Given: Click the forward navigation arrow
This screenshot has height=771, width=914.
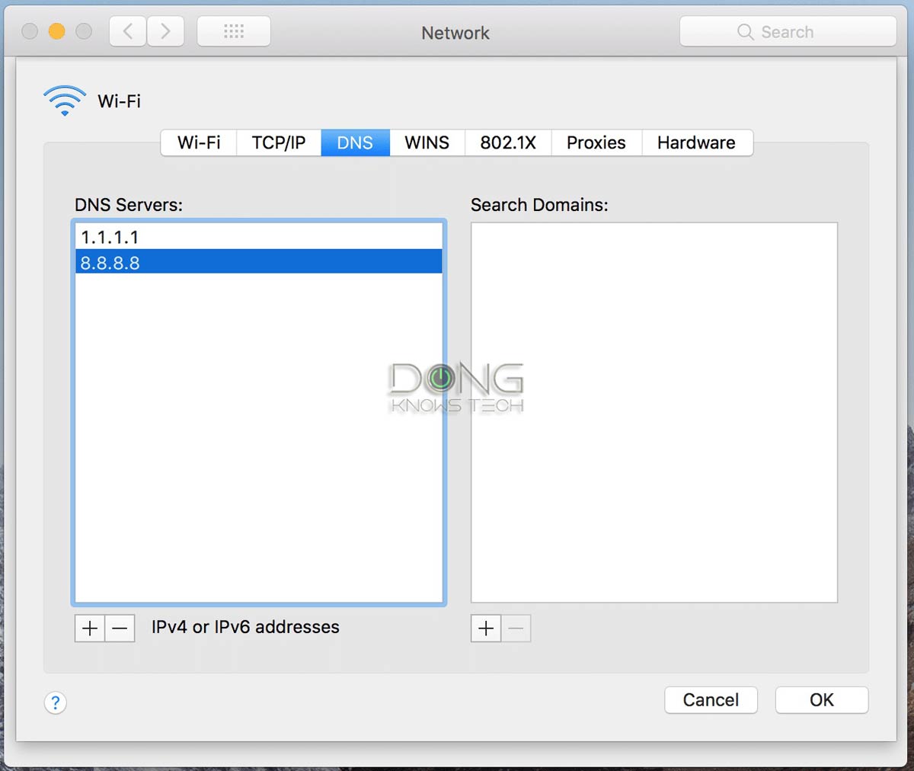Looking at the screenshot, I should [165, 30].
